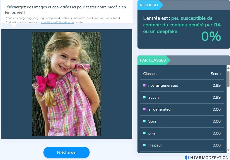Click the cyan marker next to Haipeur
The height and width of the screenshot is (160, 230).
point(144,145)
